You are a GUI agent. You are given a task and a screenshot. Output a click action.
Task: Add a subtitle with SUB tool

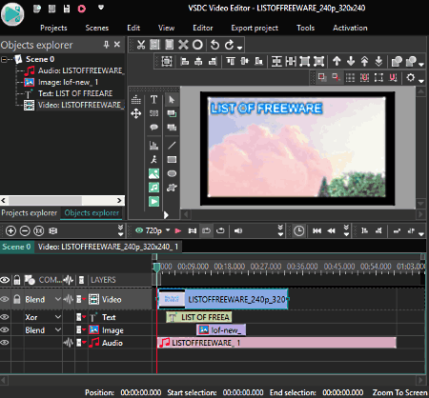153,113
